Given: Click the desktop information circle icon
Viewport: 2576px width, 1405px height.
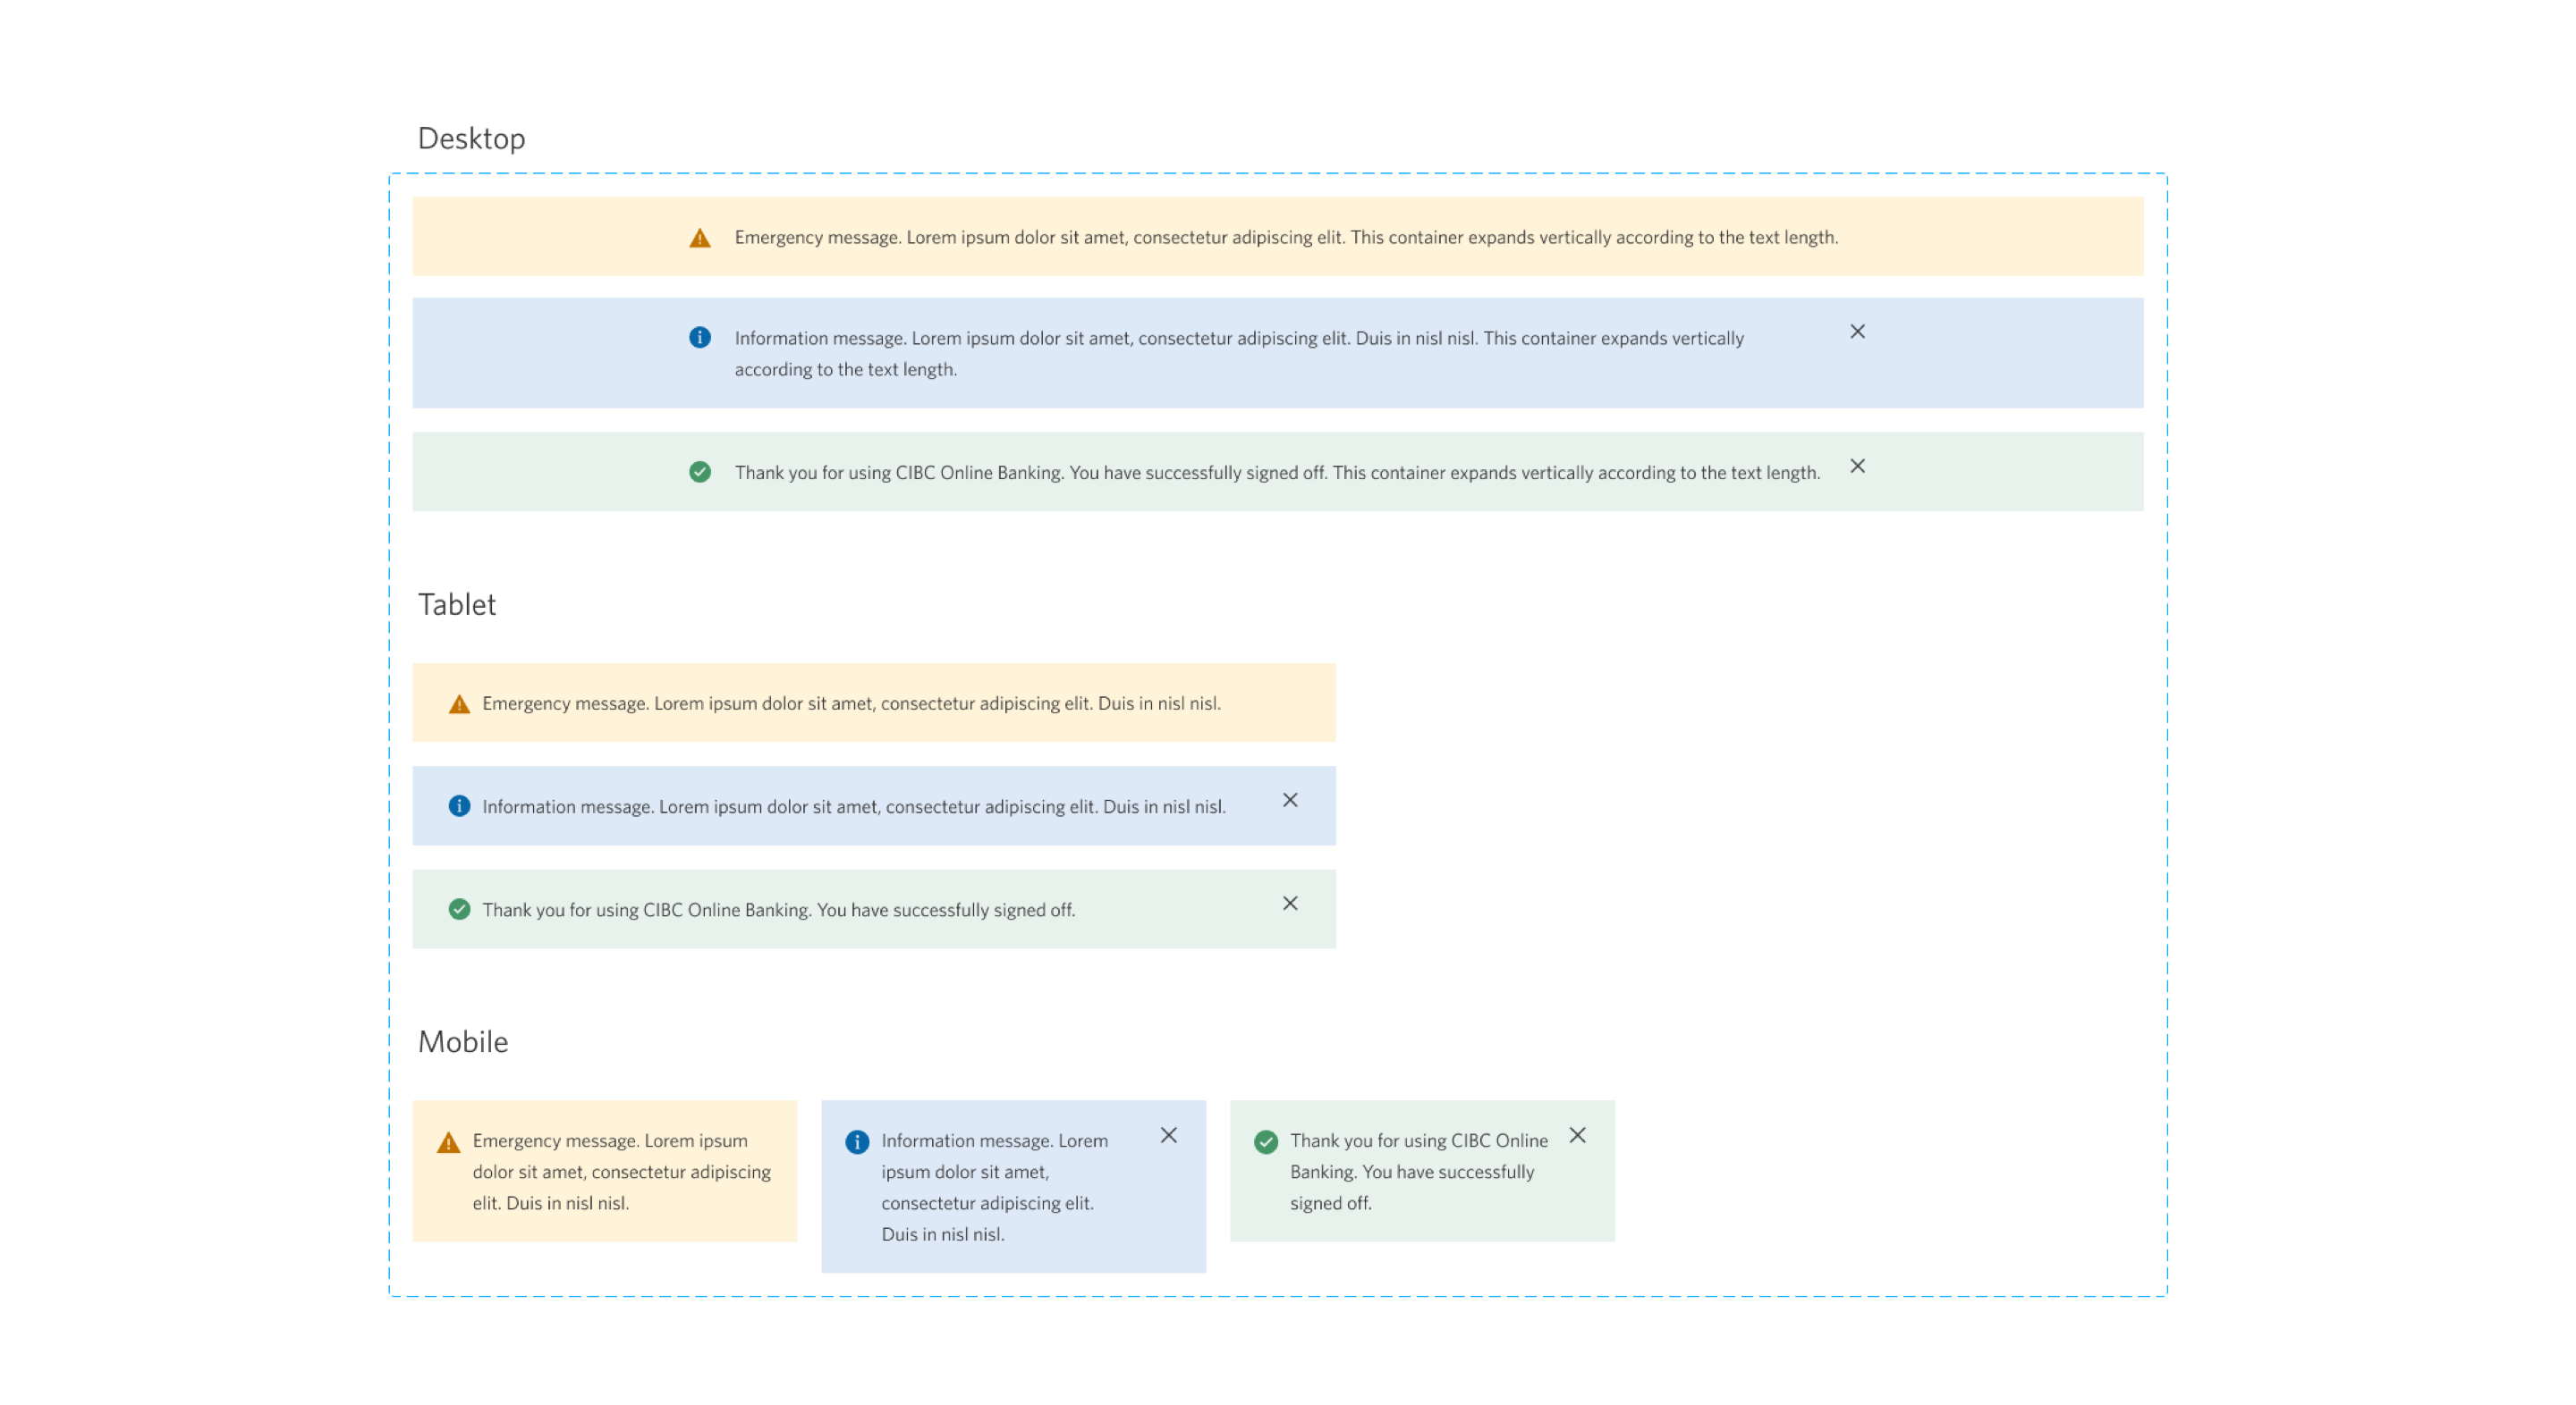Looking at the screenshot, I should (x=700, y=338).
